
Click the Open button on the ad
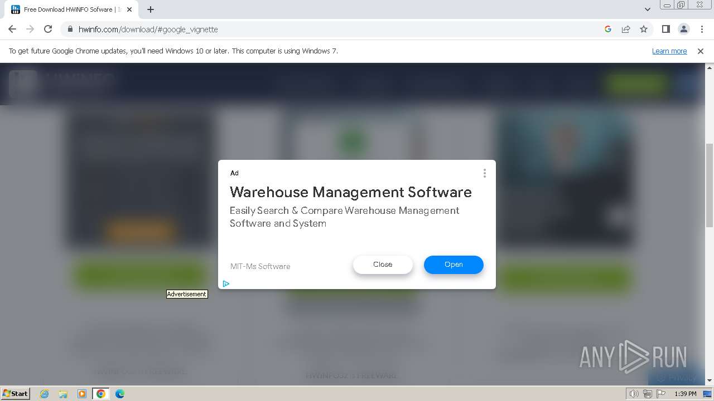click(454, 265)
